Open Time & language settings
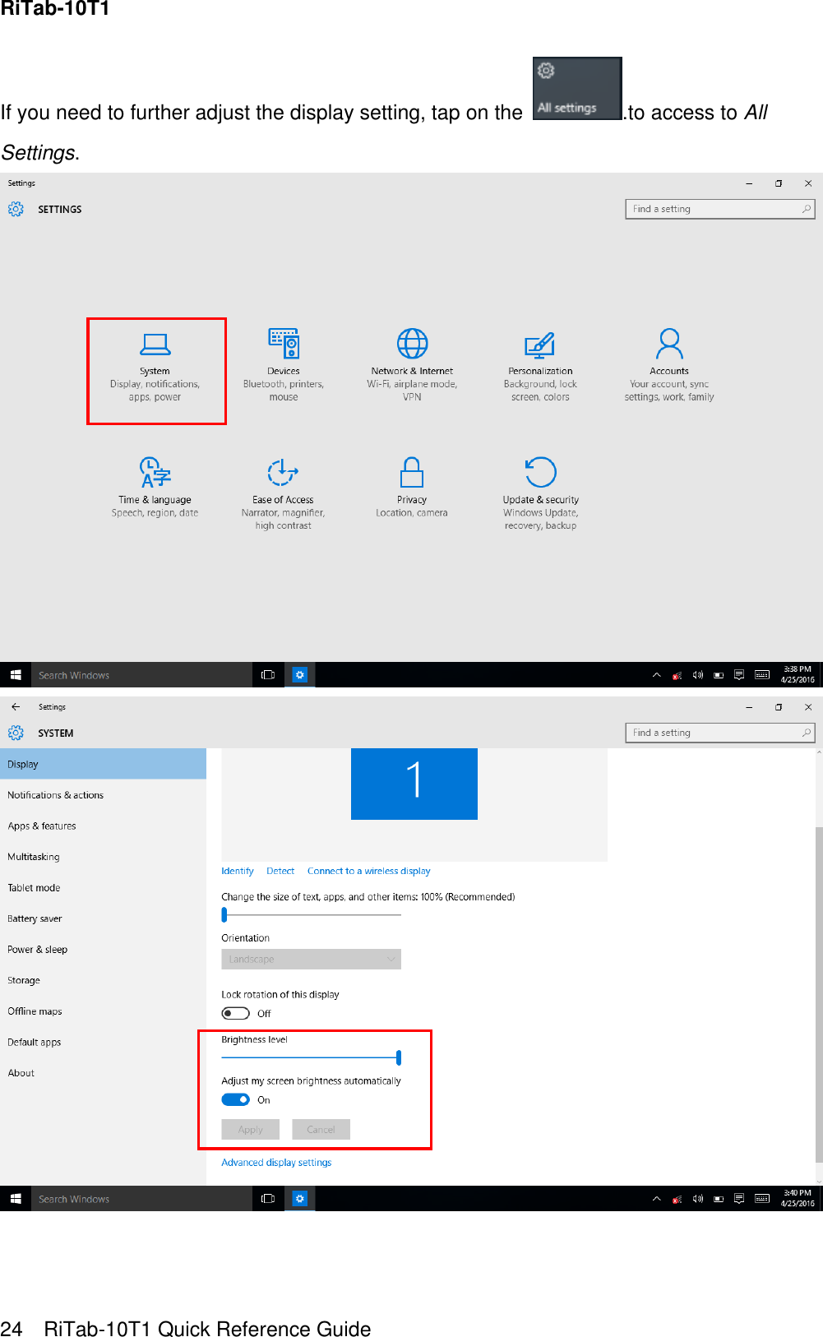Viewport: 823px width, 1337px height. point(155,488)
